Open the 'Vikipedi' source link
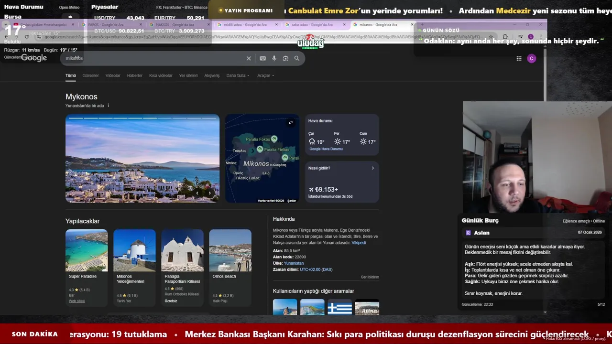Viewport: 612px width, 344px height. pos(359,243)
